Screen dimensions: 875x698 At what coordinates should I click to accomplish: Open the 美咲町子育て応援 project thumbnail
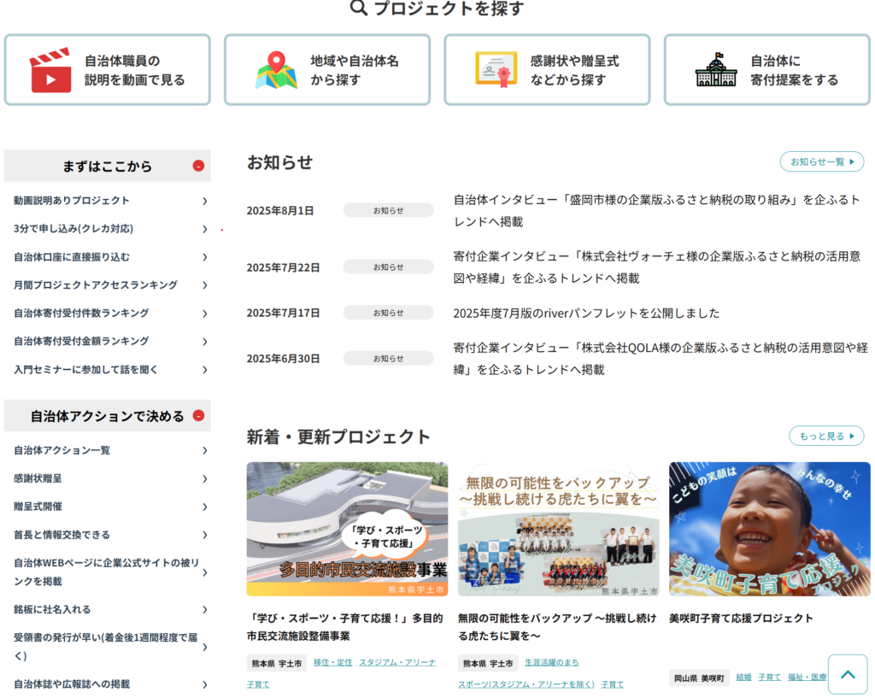(x=769, y=529)
